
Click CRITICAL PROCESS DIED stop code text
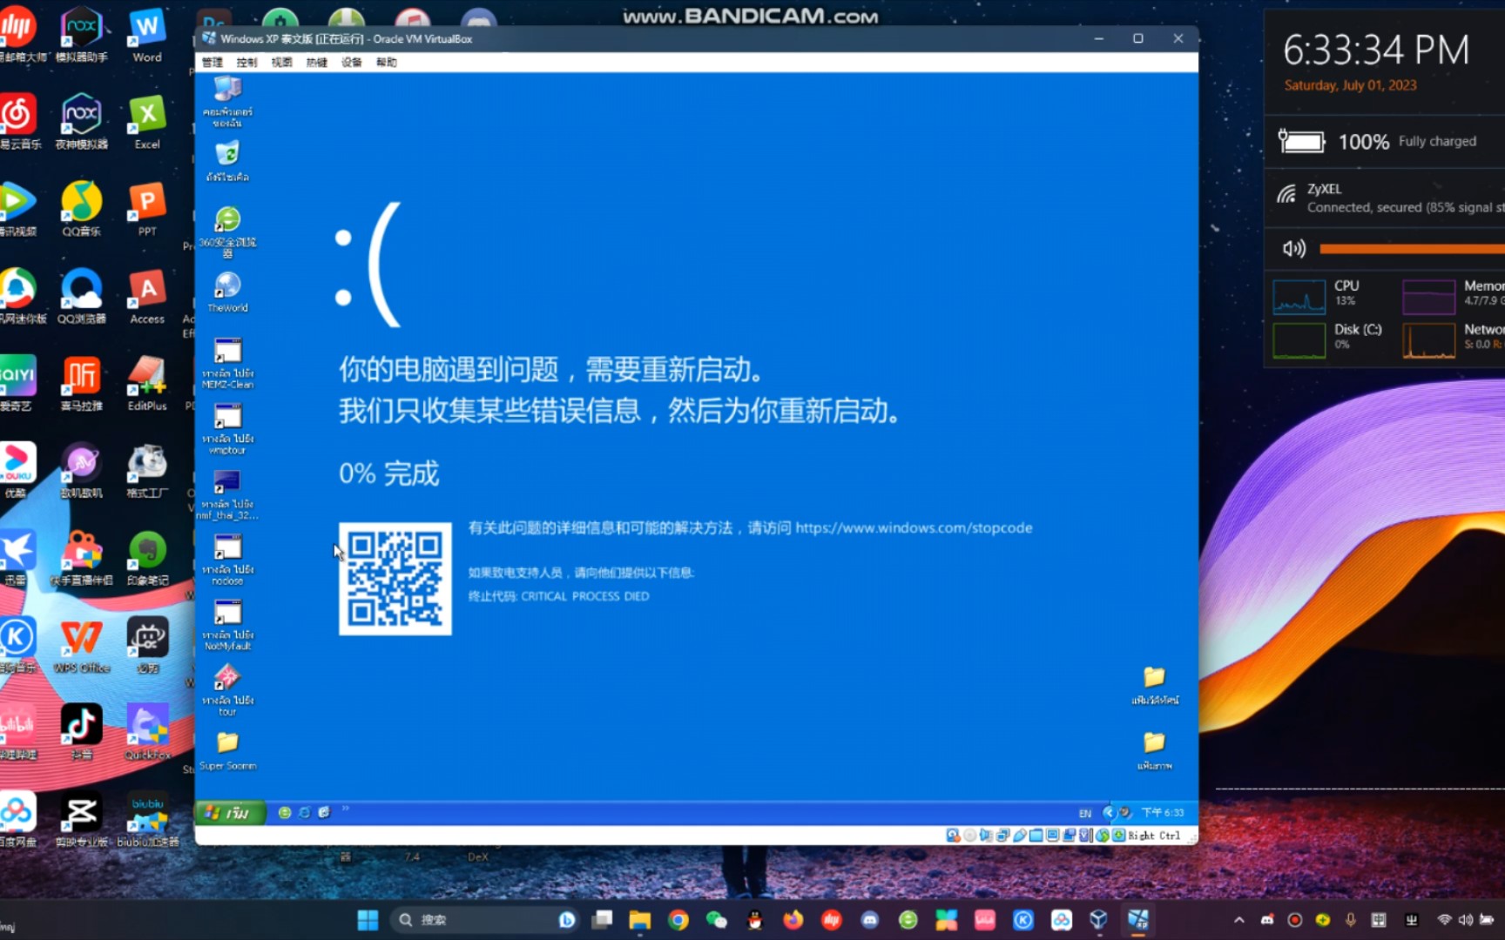[585, 596]
